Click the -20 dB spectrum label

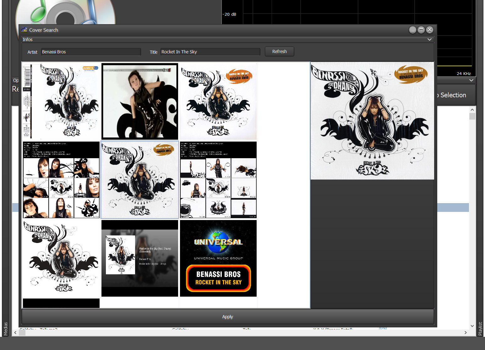click(230, 14)
